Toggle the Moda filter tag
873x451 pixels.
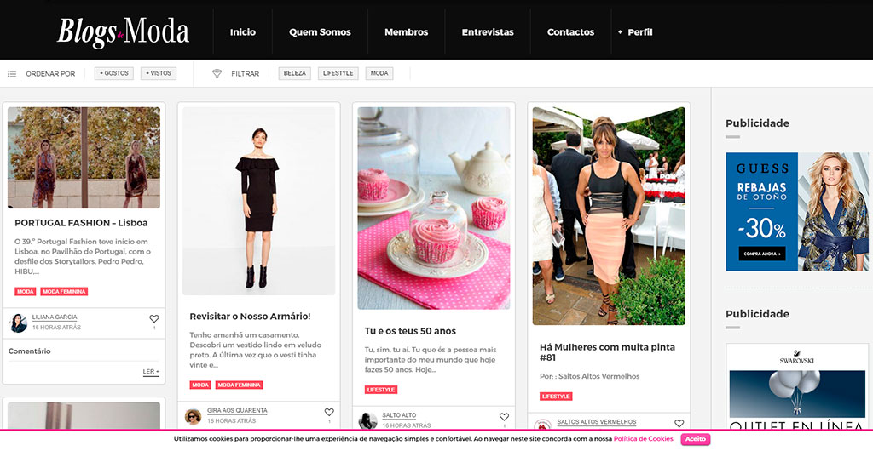pyautogui.click(x=379, y=73)
